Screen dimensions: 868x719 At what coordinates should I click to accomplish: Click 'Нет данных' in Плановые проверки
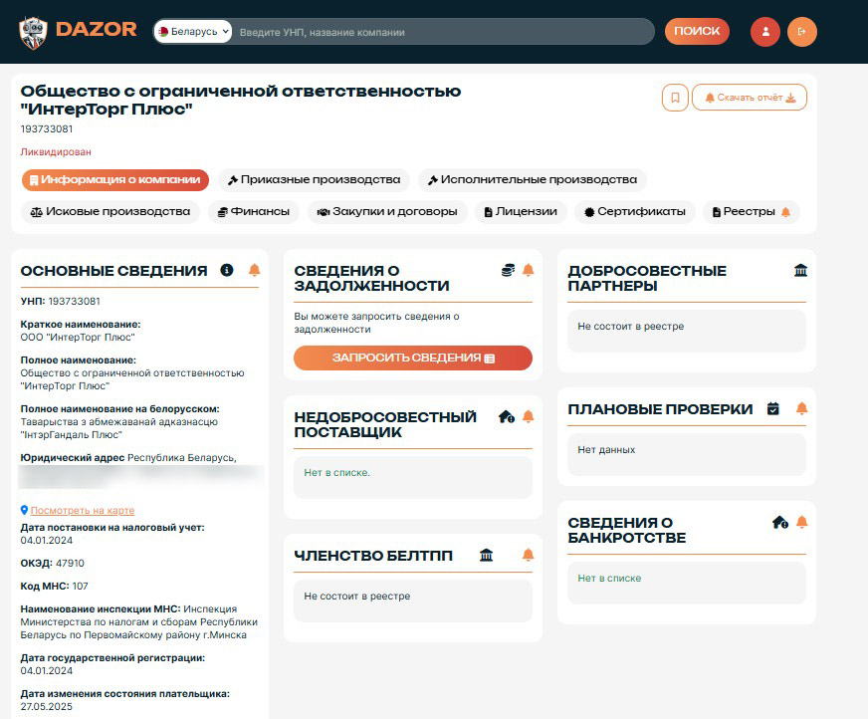click(606, 450)
